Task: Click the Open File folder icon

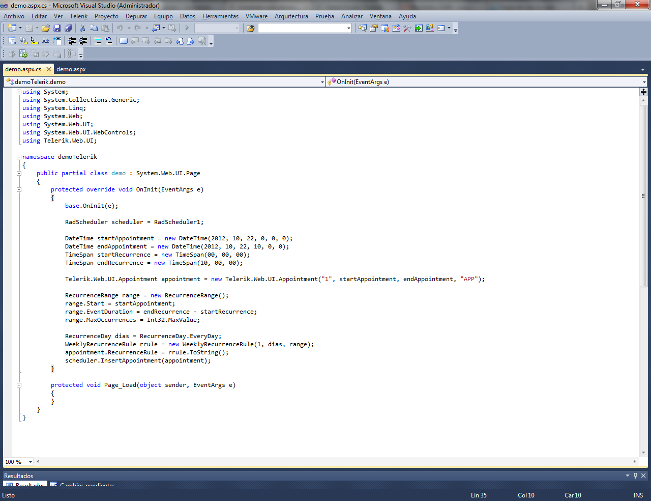Action: (x=46, y=28)
